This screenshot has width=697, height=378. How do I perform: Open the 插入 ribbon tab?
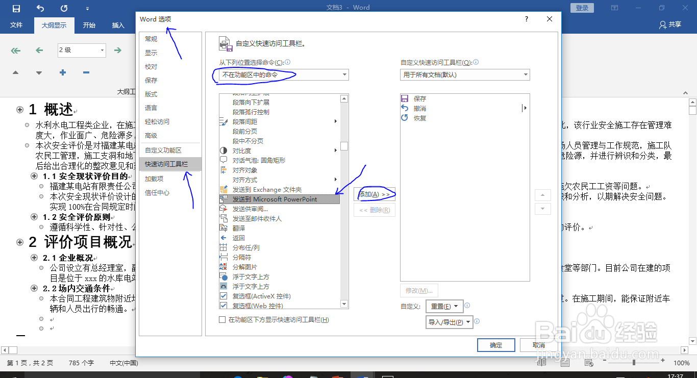(x=118, y=25)
